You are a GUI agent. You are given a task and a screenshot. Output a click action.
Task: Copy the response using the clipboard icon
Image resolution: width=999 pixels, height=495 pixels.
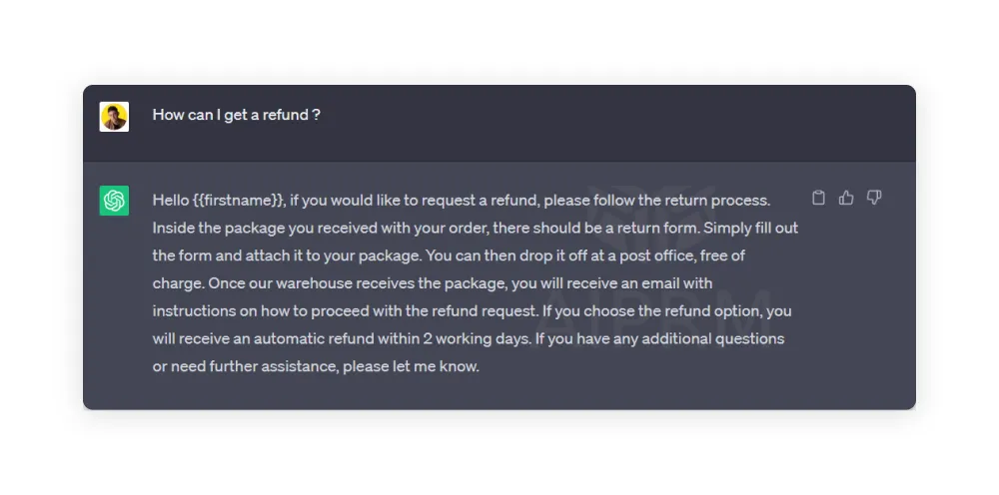818,198
